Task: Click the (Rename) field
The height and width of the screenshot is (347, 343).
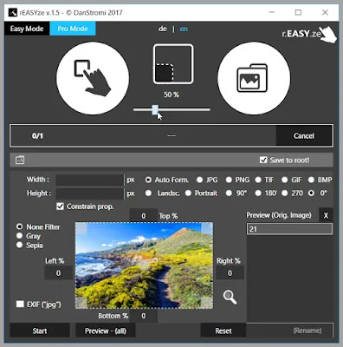Action: 290,331
